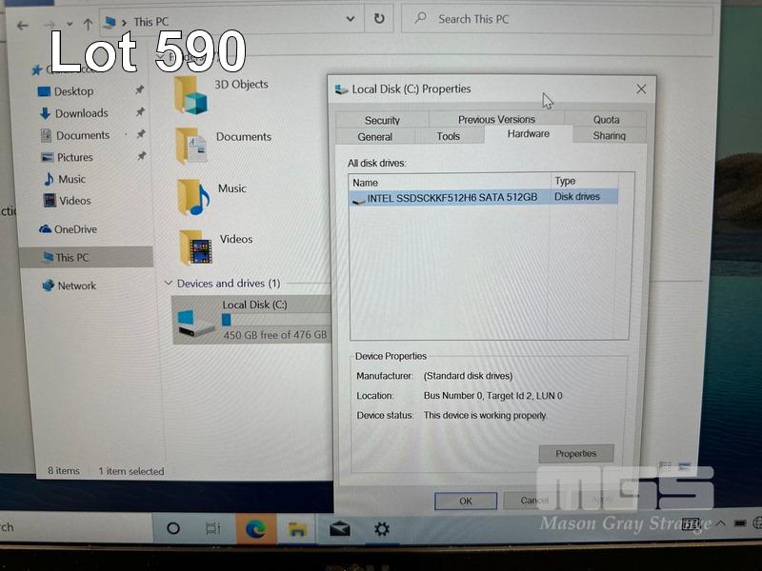Click the Properties button in Device Properties
Image resolution: width=762 pixels, height=571 pixels.
[x=575, y=454]
